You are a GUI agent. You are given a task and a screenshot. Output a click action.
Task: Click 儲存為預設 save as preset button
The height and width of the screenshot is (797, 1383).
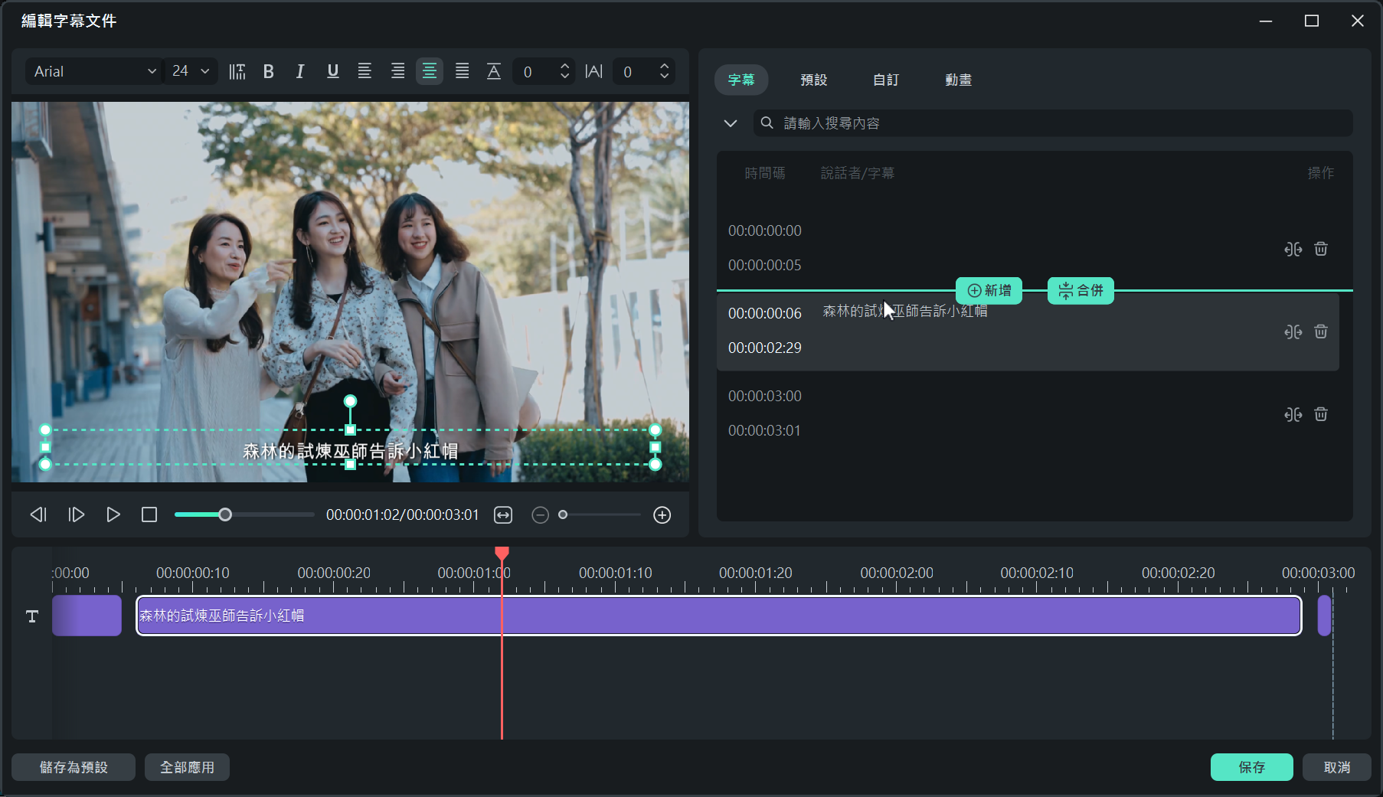tap(74, 767)
